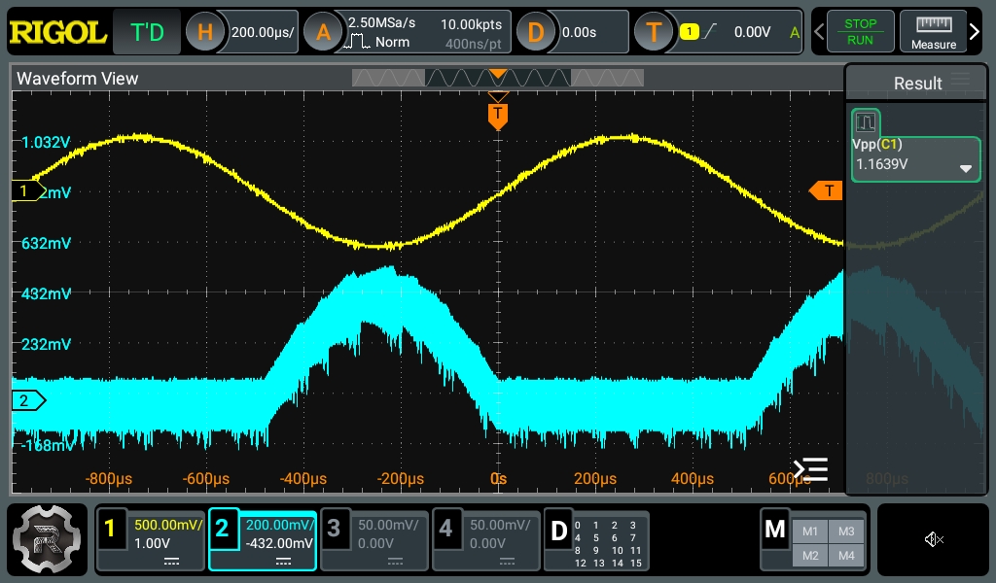Click the Waveform View title
The image size is (996, 583).
pyautogui.click(x=77, y=78)
